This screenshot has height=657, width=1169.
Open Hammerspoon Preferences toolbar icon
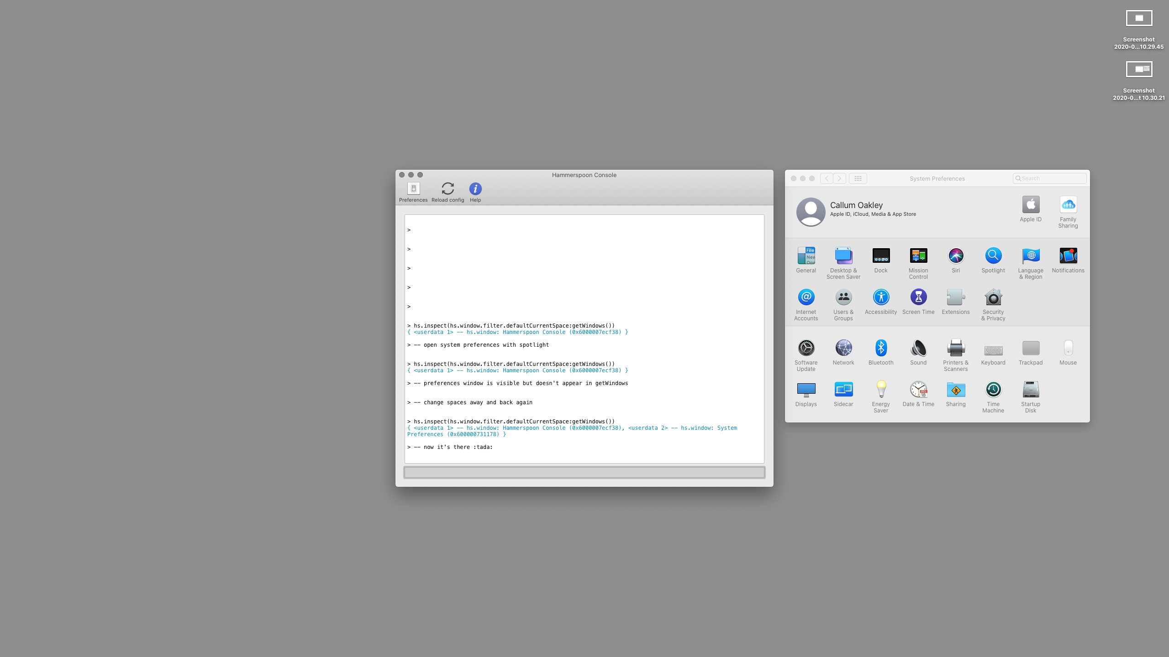[413, 188]
